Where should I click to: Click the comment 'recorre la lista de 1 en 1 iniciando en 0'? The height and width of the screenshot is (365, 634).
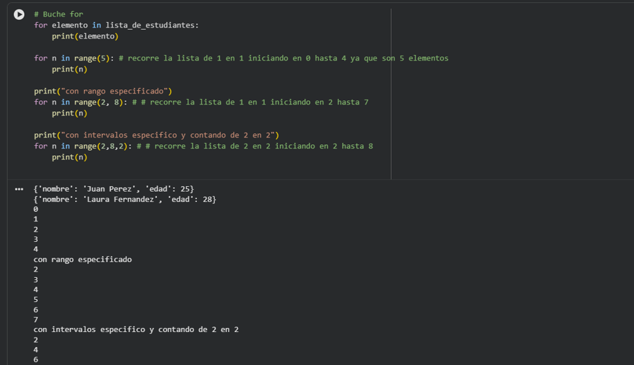[x=219, y=58]
